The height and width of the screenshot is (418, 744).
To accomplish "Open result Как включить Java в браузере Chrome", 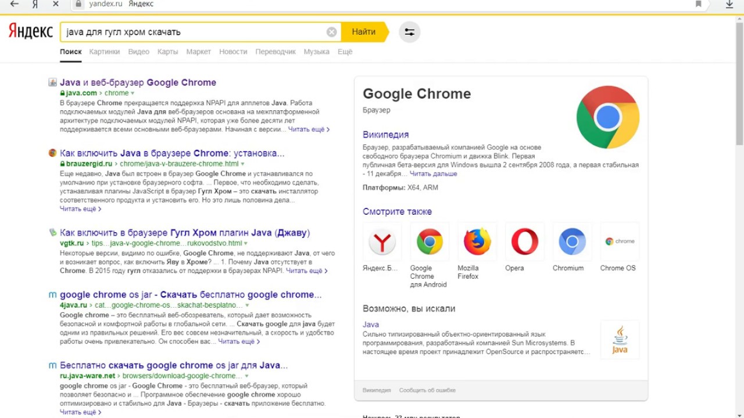I will coord(172,153).
